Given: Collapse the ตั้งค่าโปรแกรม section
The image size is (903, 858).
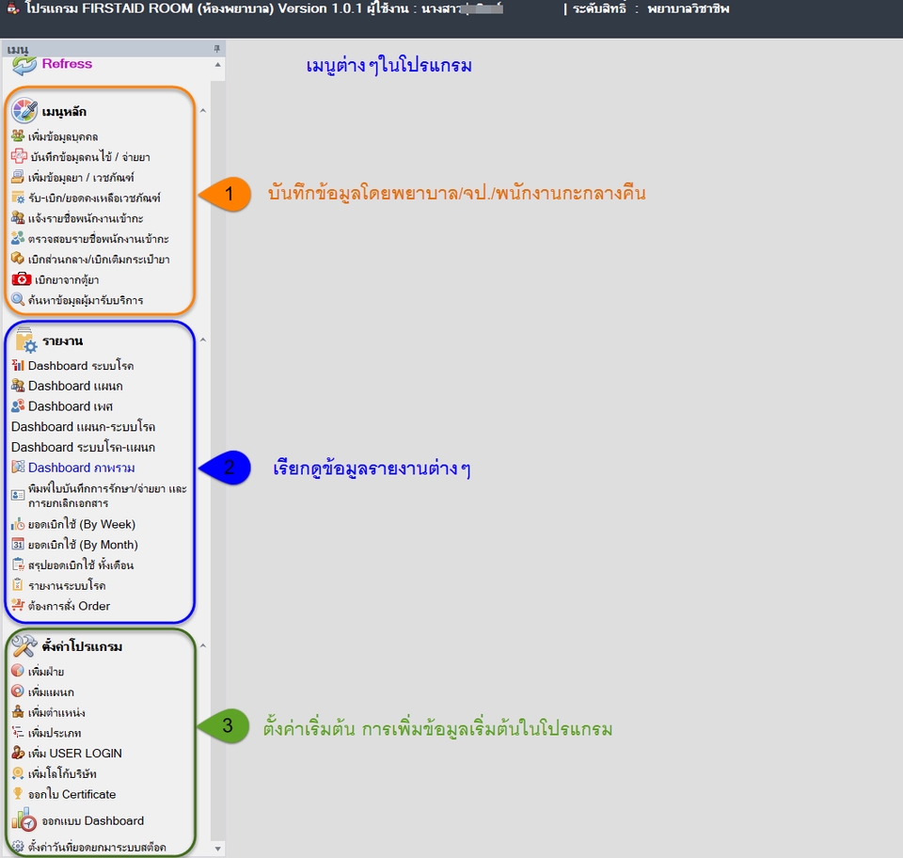Looking at the screenshot, I should tap(203, 645).
